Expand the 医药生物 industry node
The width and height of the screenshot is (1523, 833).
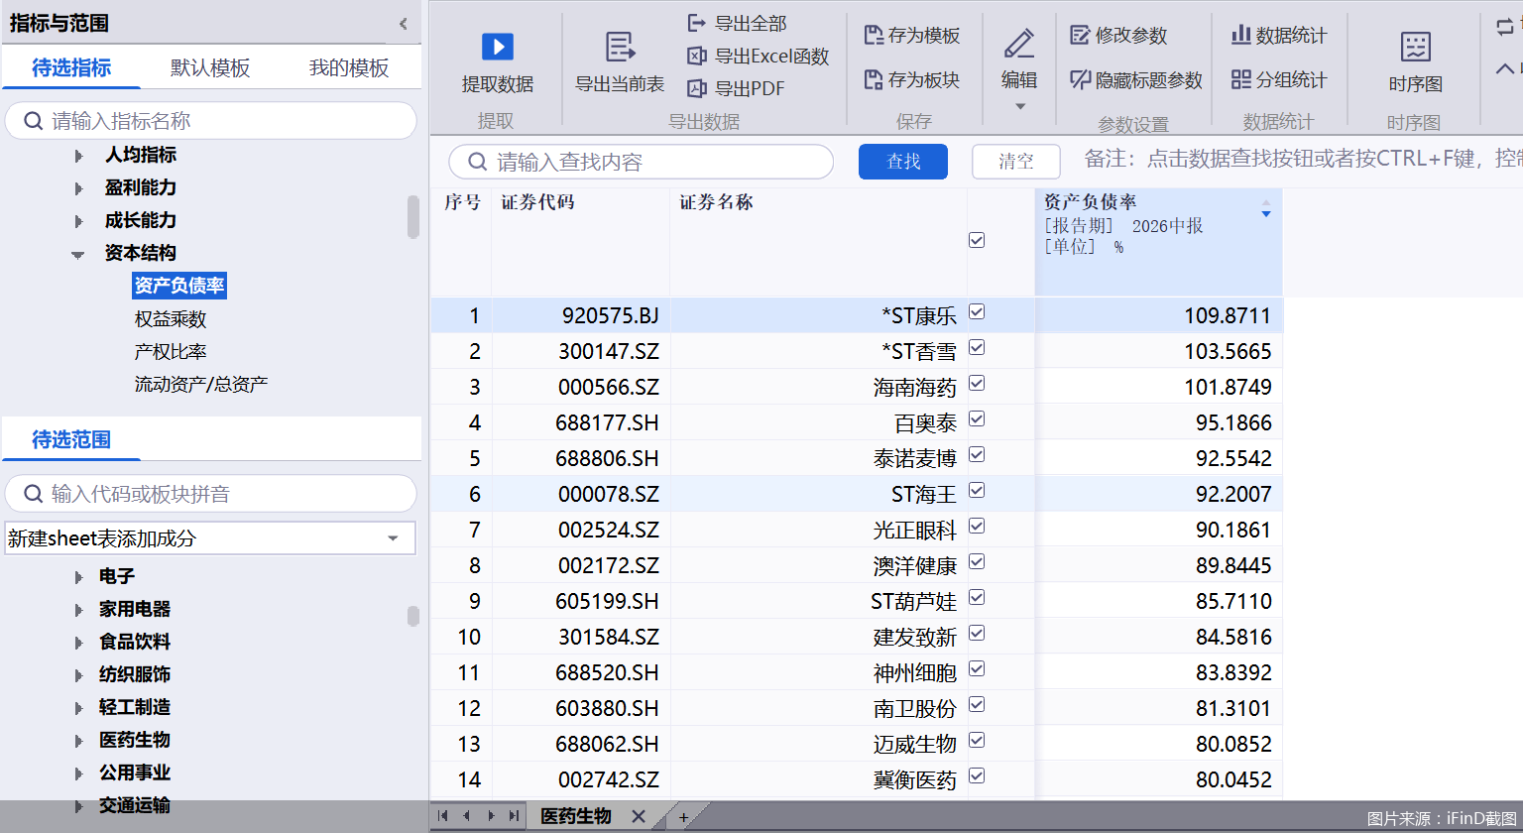(x=79, y=741)
